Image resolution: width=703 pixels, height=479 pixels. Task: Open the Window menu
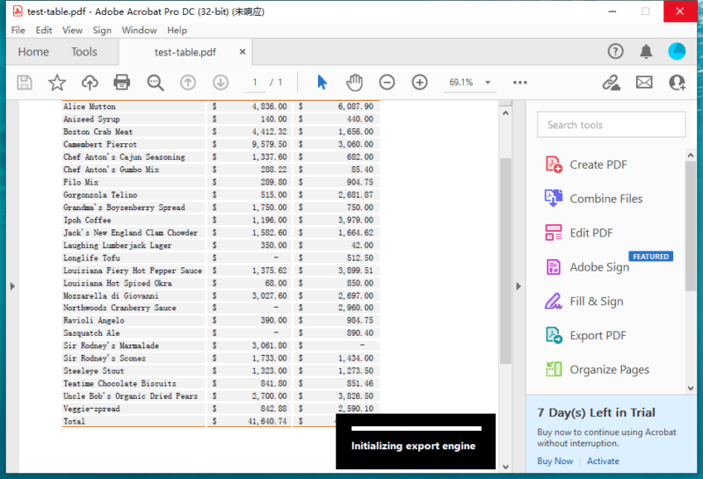coord(139,31)
